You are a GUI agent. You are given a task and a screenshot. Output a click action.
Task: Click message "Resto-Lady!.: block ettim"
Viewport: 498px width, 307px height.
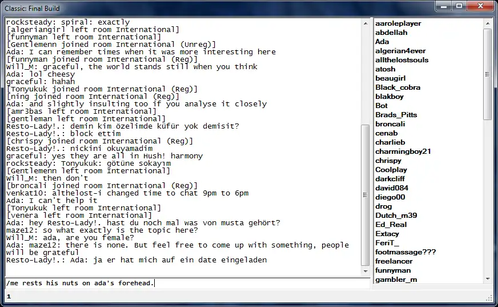(x=63, y=134)
